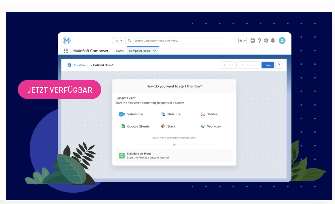The height and width of the screenshot is (204, 335).
Task: Open the favorites star icon
Action: (x=241, y=40)
